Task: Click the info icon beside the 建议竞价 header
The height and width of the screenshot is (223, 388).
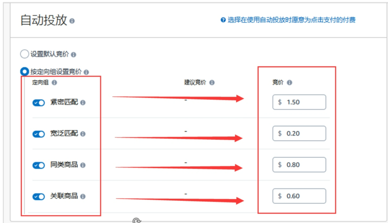Action: [212, 82]
